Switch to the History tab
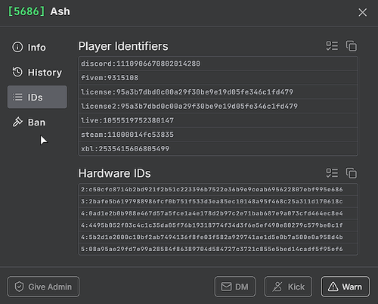This screenshot has height=304, width=378. (x=37, y=73)
